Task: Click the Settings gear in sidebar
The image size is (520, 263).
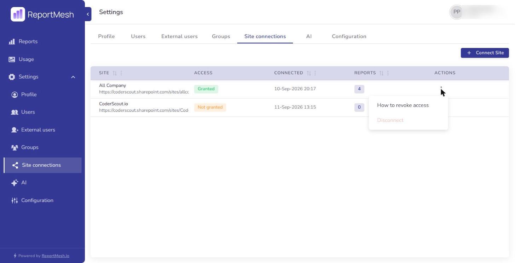Action: point(12,77)
